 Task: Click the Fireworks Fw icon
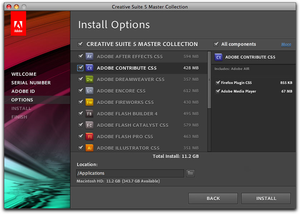(89, 102)
